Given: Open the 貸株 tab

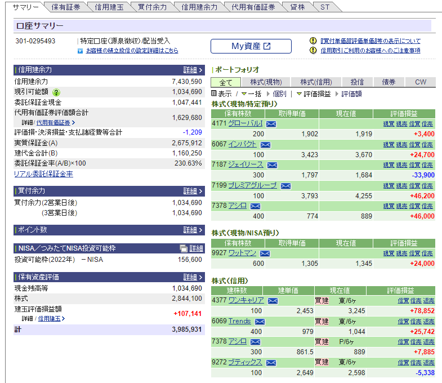Looking at the screenshot, I should [298, 7].
